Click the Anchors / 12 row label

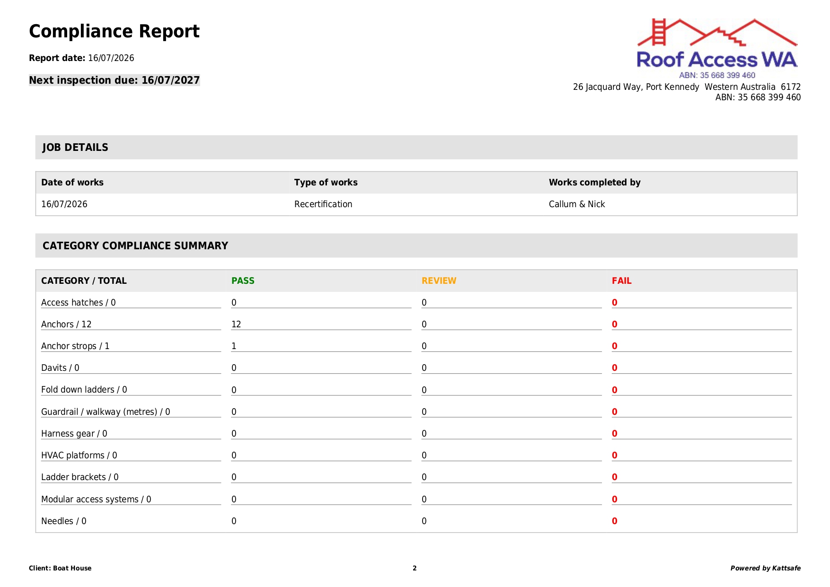coord(66,324)
